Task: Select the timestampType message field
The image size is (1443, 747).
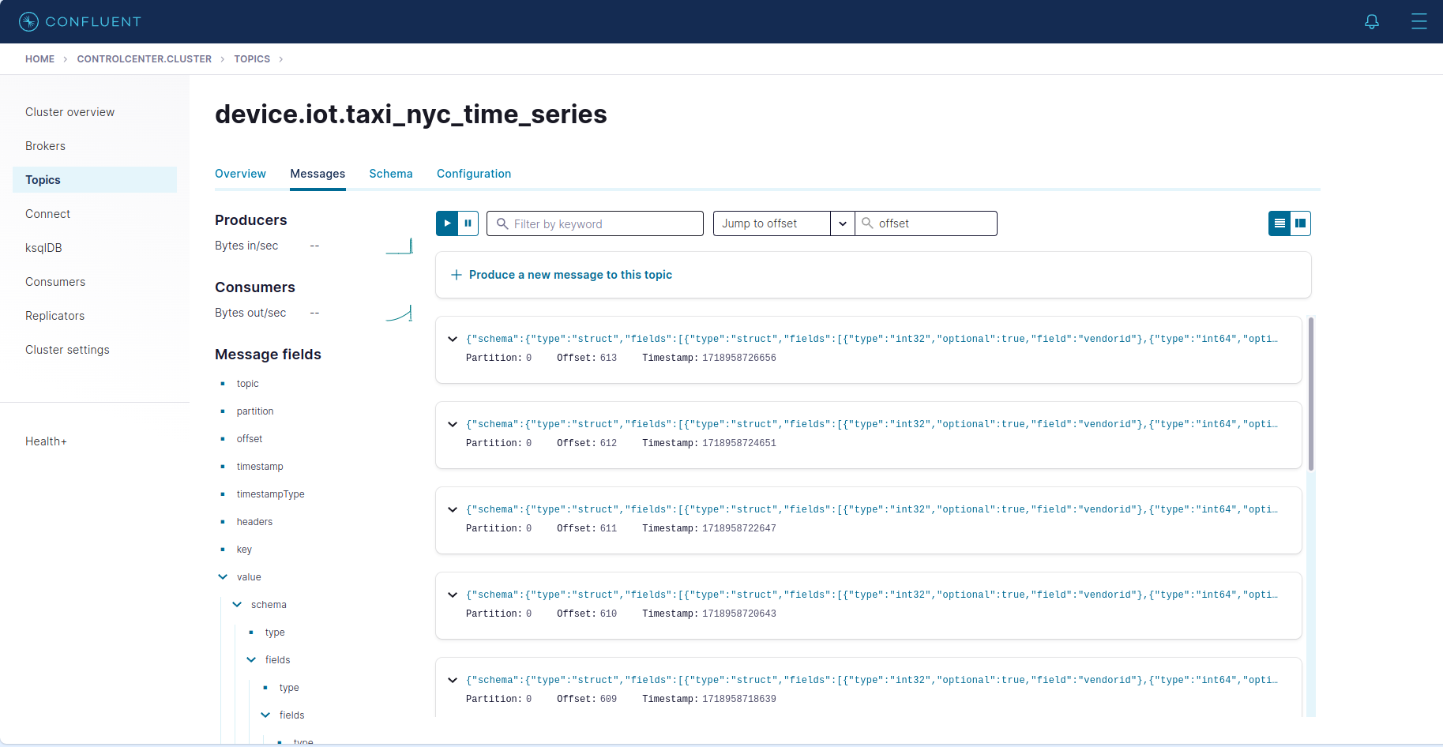Action: pos(270,494)
